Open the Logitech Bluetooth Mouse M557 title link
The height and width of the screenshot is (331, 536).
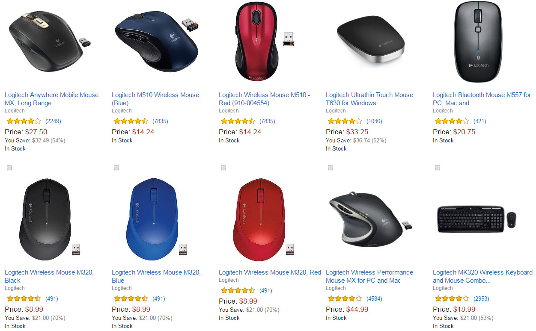click(482, 99)
